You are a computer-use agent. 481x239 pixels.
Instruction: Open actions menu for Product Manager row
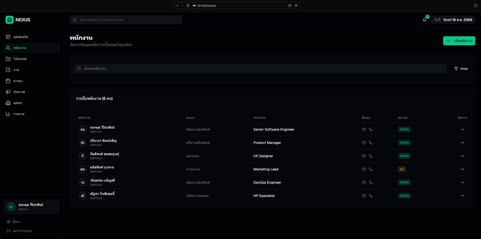coord(462,142)
